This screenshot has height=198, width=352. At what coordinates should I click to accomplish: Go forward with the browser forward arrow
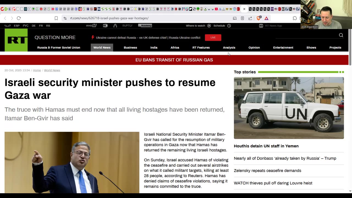pos(12,18)
